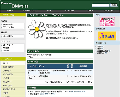Select the LINKS navigation item
Image resolution: width=120 pixels, height=97 pixels.
tap(90, 11)
